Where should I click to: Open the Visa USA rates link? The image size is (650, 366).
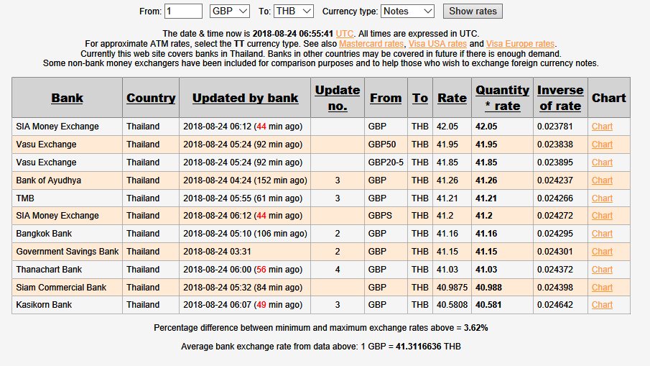(437, 44)
